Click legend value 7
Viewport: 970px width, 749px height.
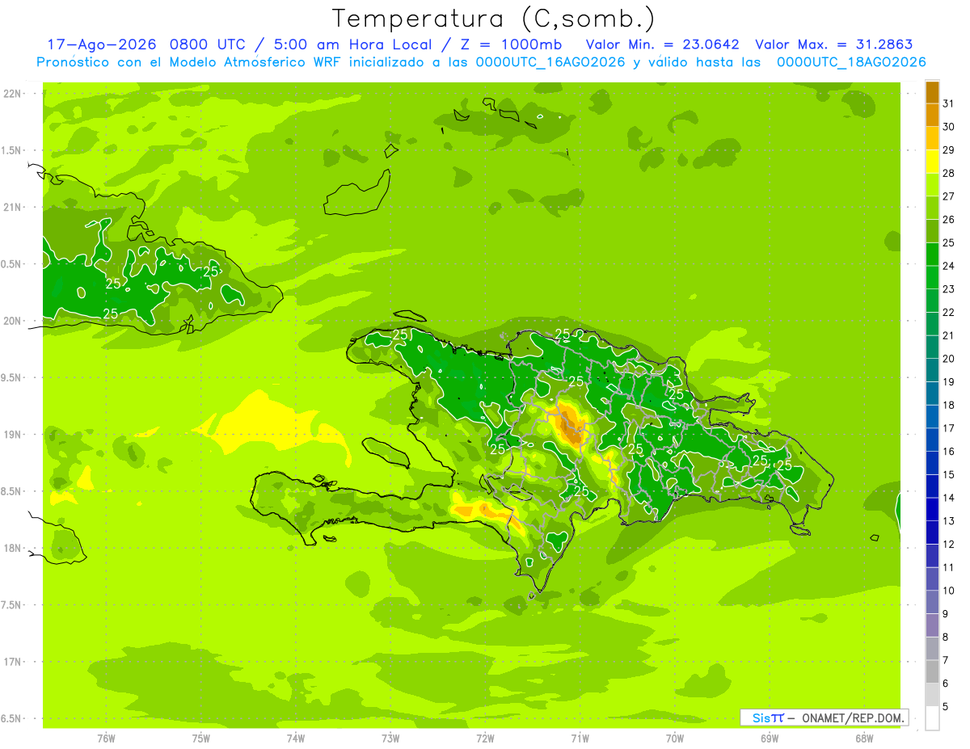[946, 661]
